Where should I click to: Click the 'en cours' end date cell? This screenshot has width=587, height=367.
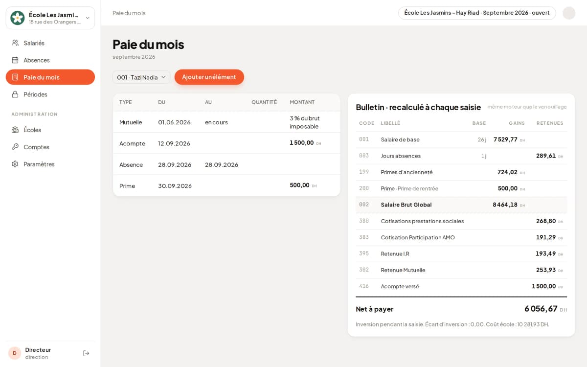[216, 122]
